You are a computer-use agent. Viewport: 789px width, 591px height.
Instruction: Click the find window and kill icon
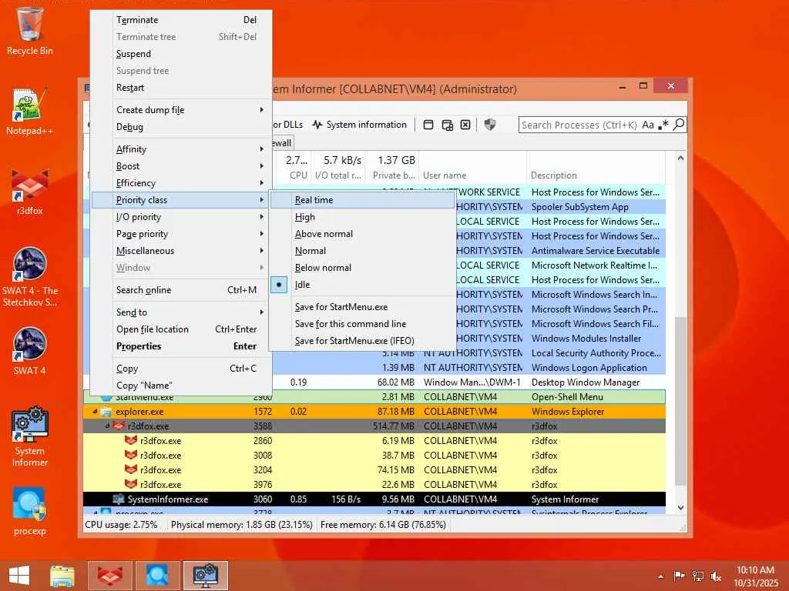point(466,125)
